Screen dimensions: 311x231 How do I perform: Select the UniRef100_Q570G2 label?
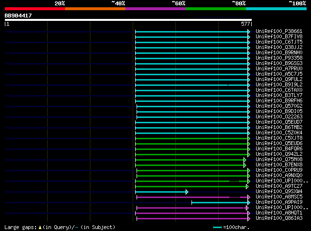coord(279,106)
